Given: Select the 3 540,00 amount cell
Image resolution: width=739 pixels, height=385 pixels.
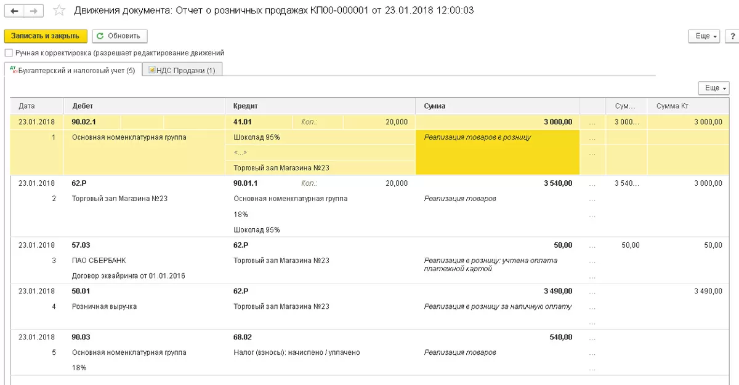Looking at the screenshot, I should click(558, 183).
